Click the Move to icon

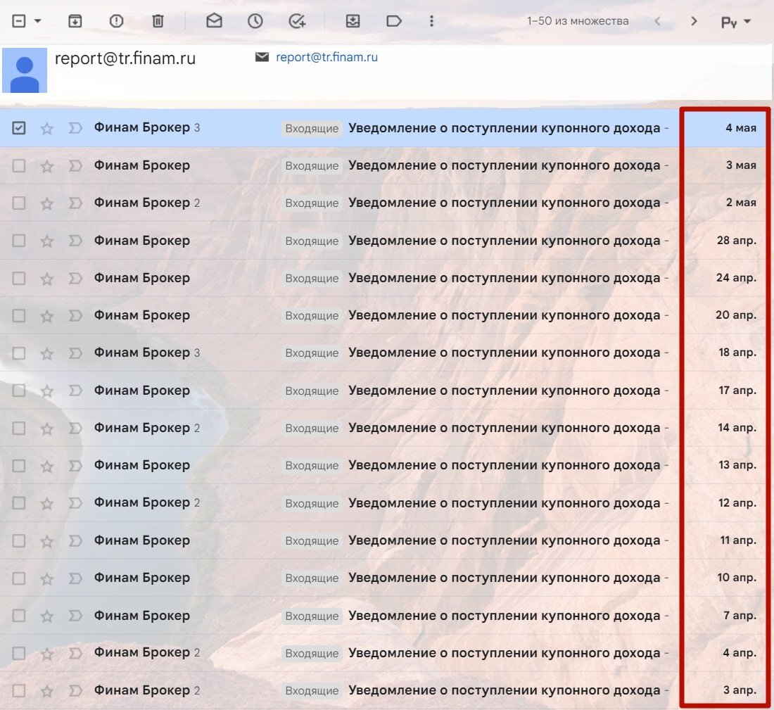[x=353, y=21]
